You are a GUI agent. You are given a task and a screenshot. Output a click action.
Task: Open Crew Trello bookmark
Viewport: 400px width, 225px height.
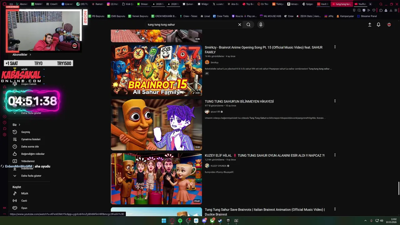221,16
